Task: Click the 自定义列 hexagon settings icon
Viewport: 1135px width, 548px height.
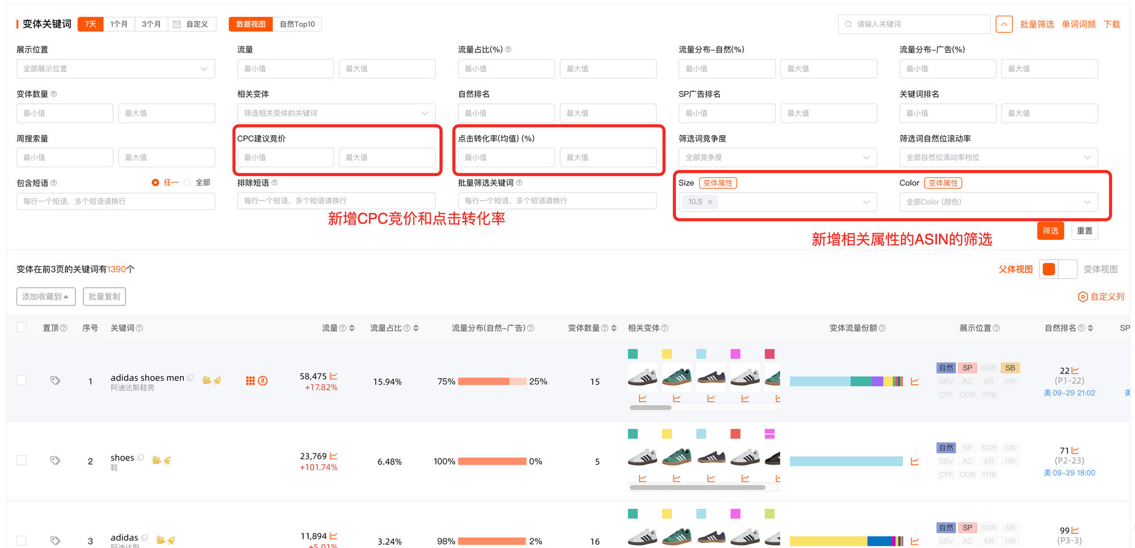Action: point(1083,296)
